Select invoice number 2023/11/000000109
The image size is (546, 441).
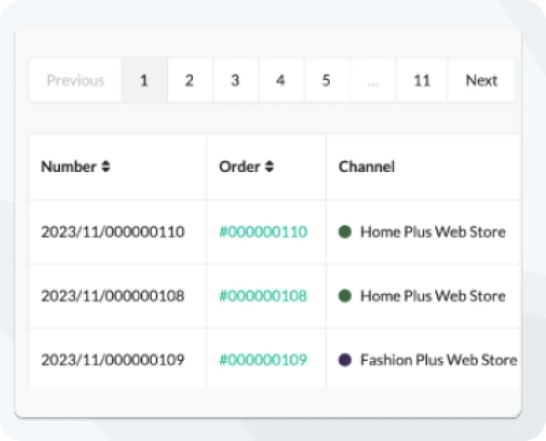tap(113, 360)
